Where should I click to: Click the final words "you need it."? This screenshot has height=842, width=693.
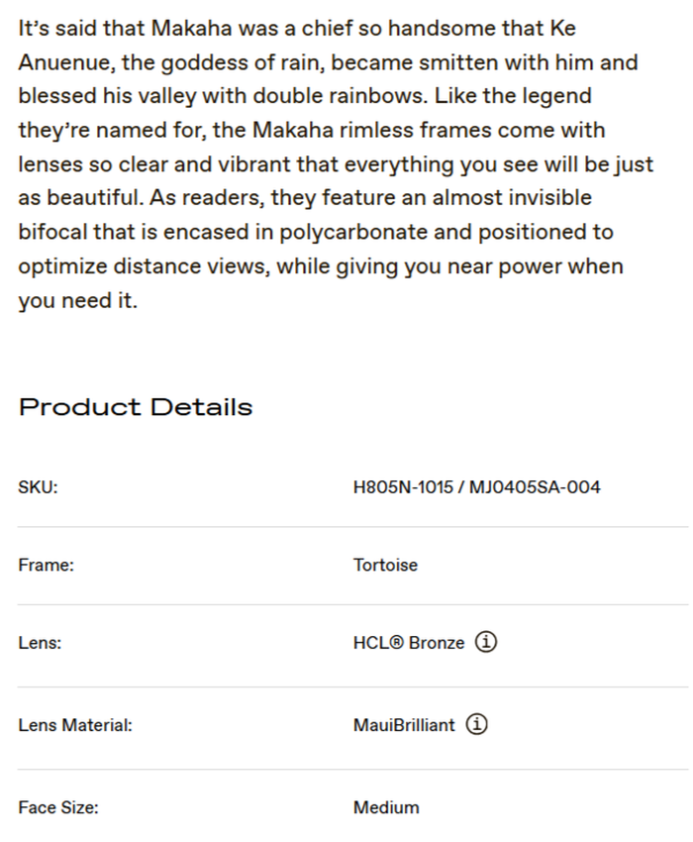click(x=77, y=301)
